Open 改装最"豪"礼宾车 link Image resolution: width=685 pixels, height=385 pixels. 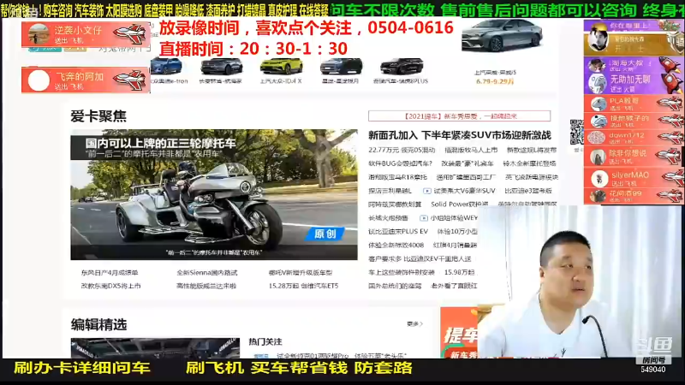tap(467, 163)
